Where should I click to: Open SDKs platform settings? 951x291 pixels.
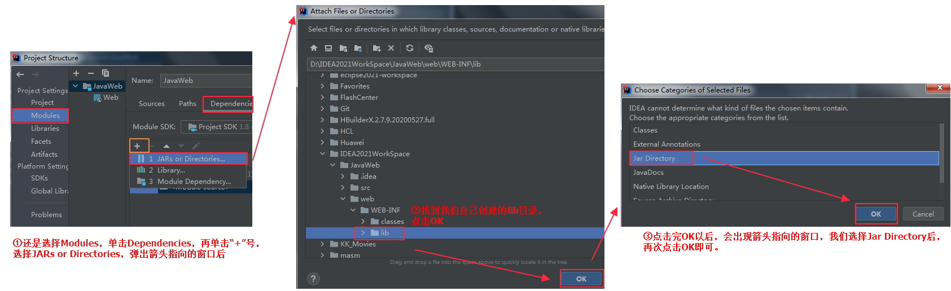40,178
